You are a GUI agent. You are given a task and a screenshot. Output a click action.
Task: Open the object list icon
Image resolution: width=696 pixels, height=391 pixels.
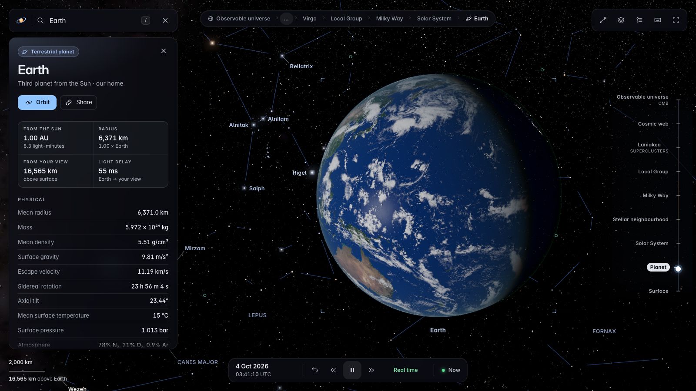point(639,20)
